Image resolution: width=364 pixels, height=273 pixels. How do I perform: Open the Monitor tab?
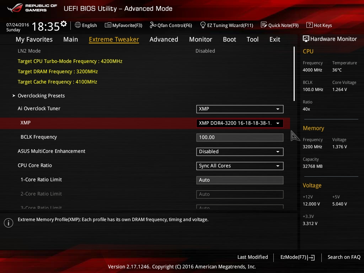(200, 39)
